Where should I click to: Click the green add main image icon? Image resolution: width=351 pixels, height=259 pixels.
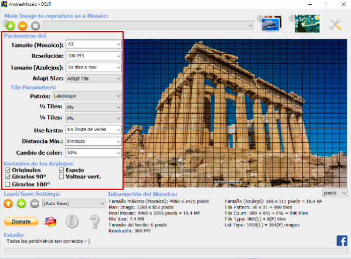11,26
